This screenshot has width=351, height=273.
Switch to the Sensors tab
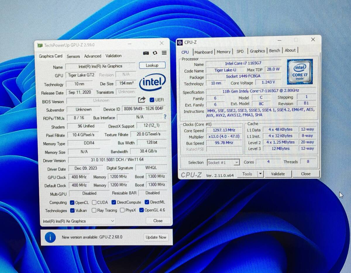click(x=73, y=56)
